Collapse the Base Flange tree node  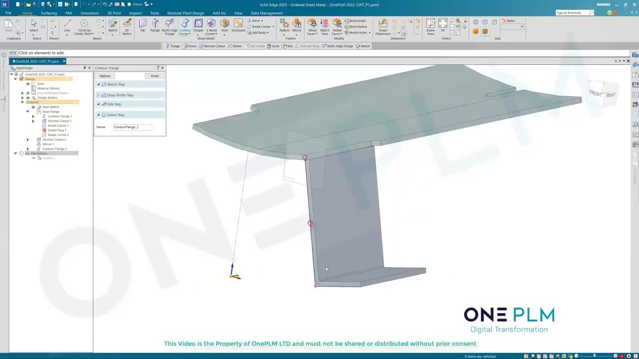point(28,112)
